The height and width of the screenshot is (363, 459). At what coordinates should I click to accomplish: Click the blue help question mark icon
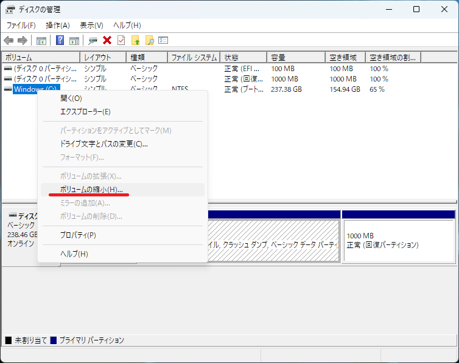[60, 41]
